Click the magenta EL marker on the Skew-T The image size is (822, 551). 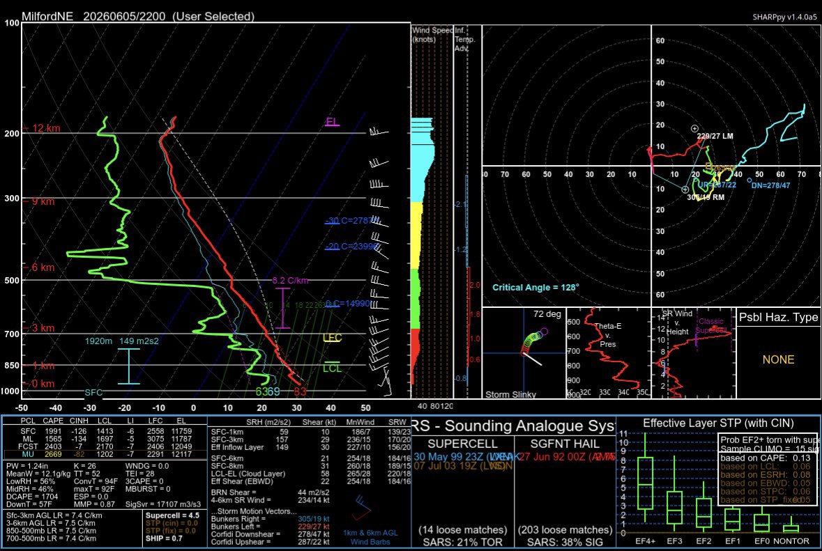click(333, 122)
